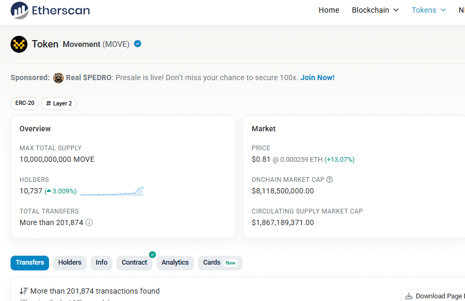Switch to the Holders tab
Viewport: 465px width, 301px height.
point(70,263)
